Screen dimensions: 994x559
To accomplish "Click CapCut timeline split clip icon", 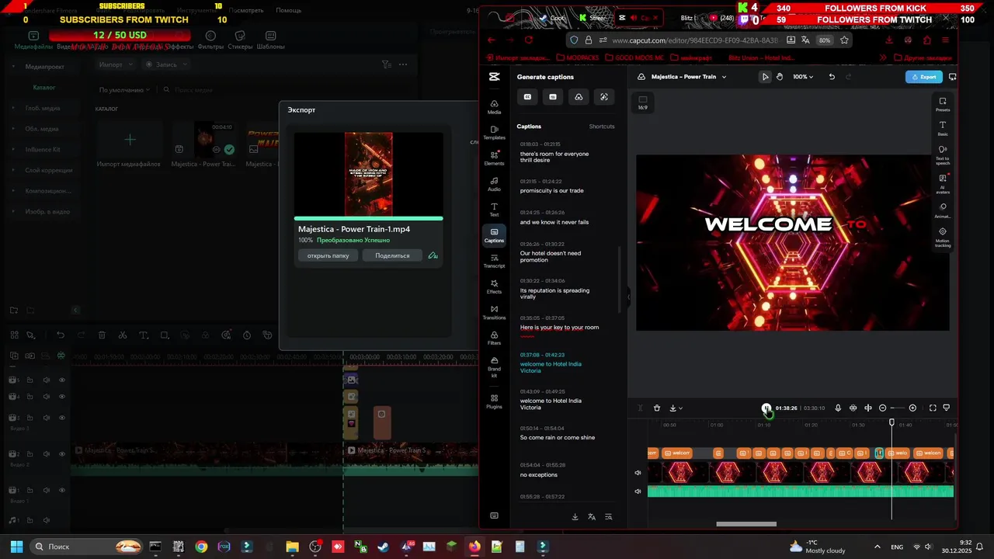I will pos(868,408).
